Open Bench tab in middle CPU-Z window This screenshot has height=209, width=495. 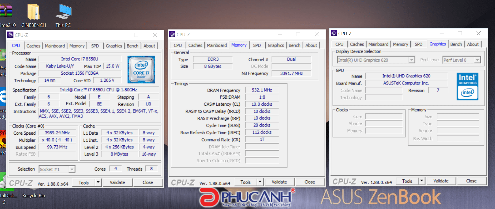point(294,45)
